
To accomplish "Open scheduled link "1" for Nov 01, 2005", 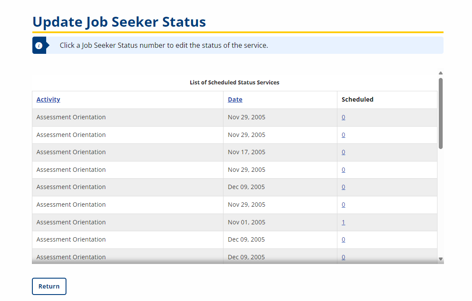I will [x=343, y=222].
